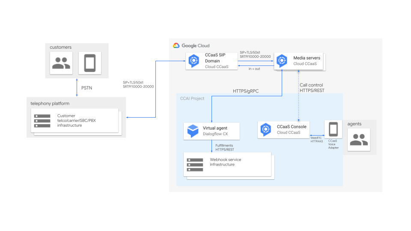This screenshot has width=411, height=231.
Task: Click the Media servers hexagon icon
Action: 282,61
